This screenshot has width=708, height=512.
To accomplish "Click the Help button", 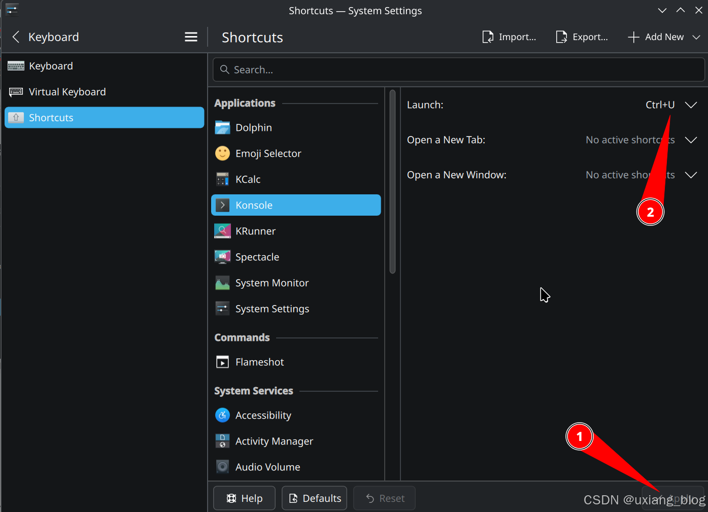I will point(244,498).
